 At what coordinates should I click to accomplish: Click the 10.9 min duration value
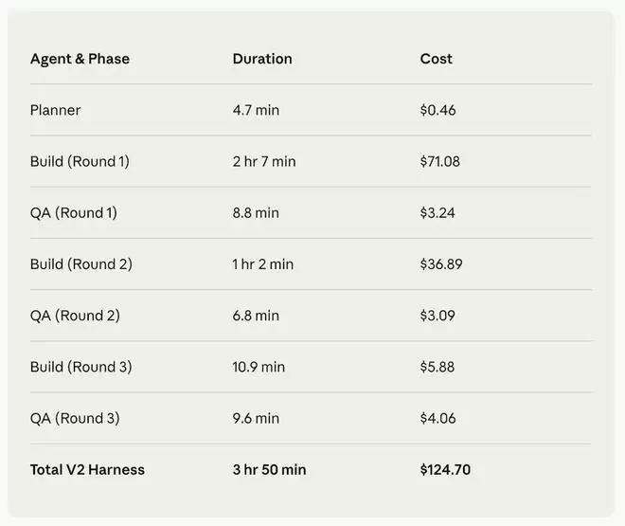point(259,367)
